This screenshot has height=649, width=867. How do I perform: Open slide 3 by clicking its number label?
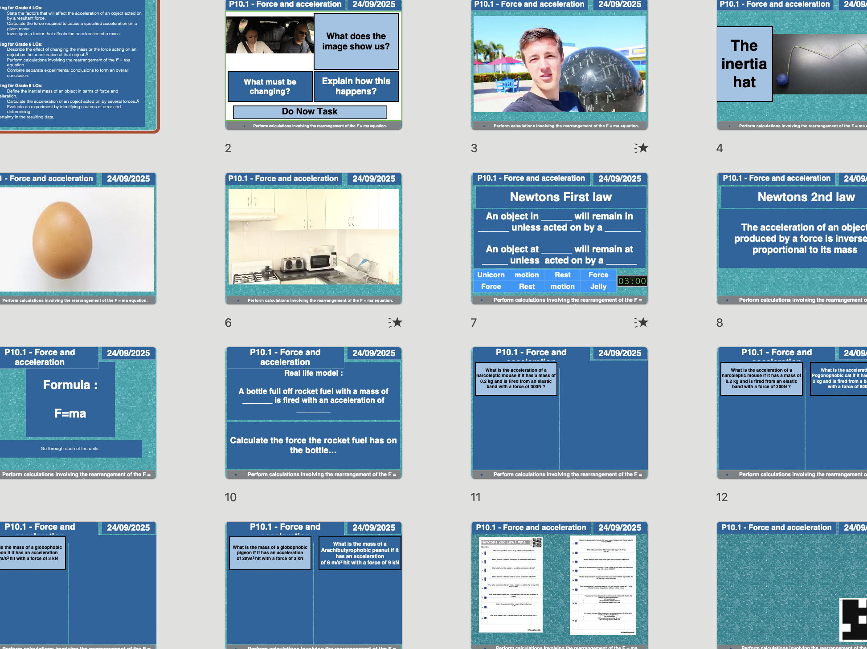[x=473, y=147]
